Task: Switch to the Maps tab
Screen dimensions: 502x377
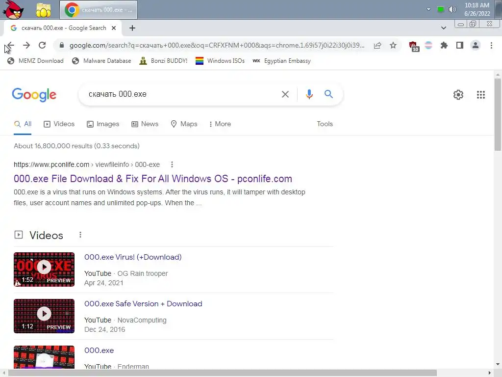Action: [x=184, y=124]
